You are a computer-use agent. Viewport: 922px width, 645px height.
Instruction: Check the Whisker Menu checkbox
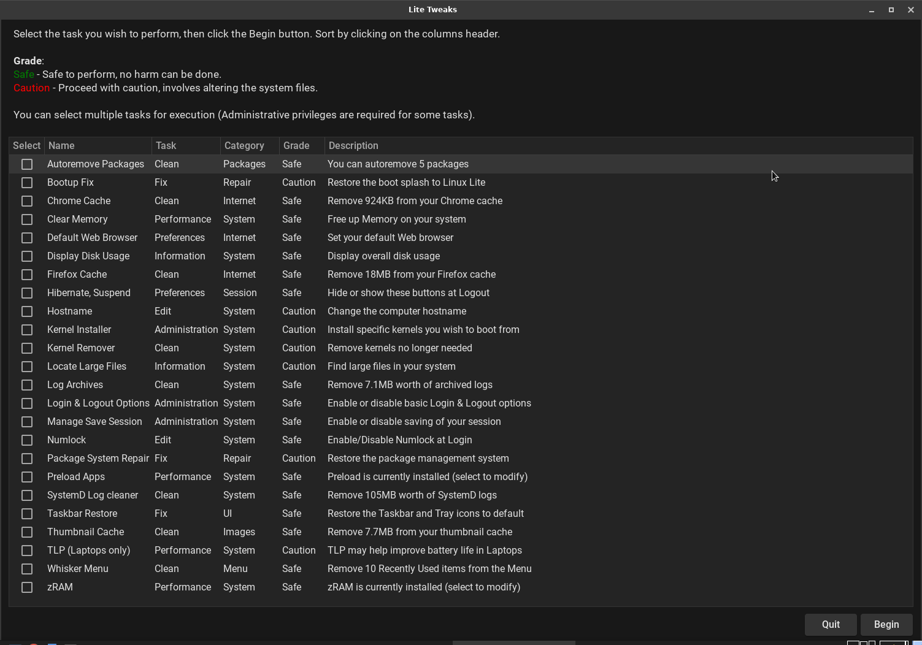click(27, 569)
